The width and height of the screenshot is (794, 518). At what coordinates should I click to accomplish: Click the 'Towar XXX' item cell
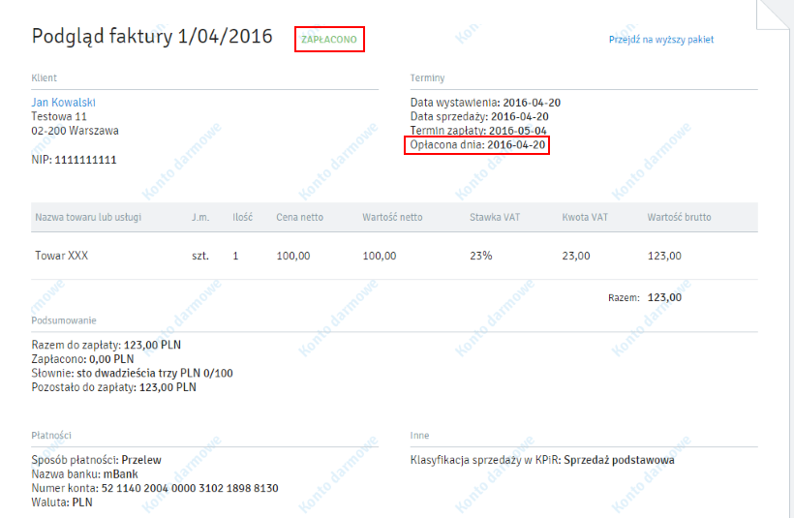click(61, 256)
